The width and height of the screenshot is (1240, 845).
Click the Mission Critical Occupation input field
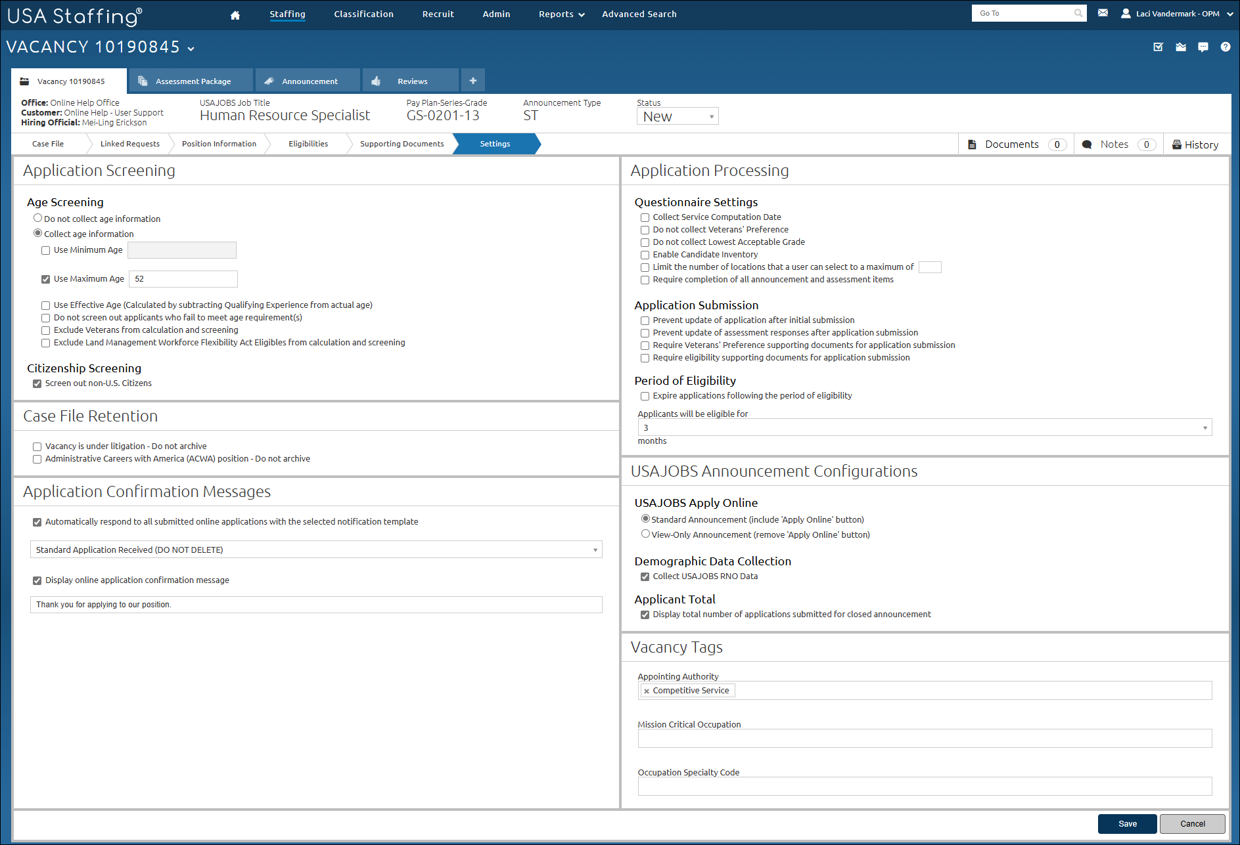coord(924,739)
